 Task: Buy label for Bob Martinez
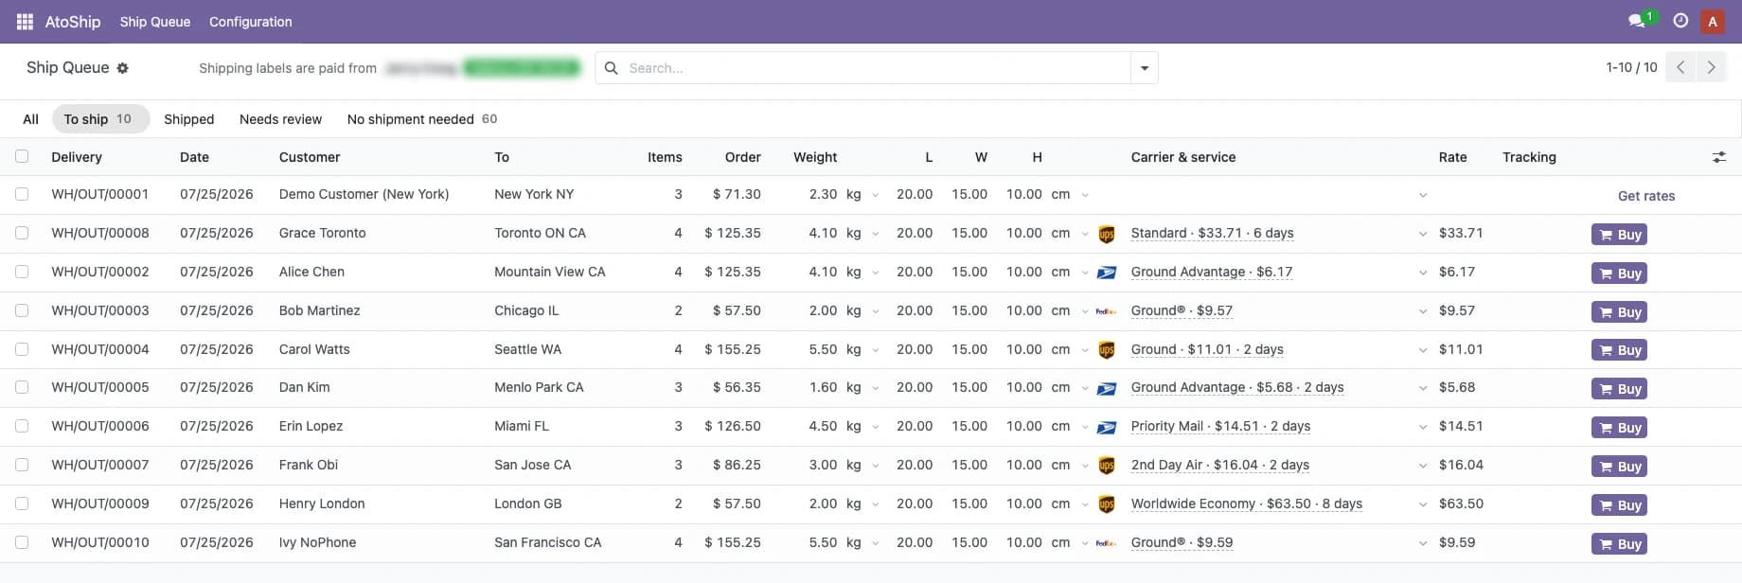[1619, 312]
